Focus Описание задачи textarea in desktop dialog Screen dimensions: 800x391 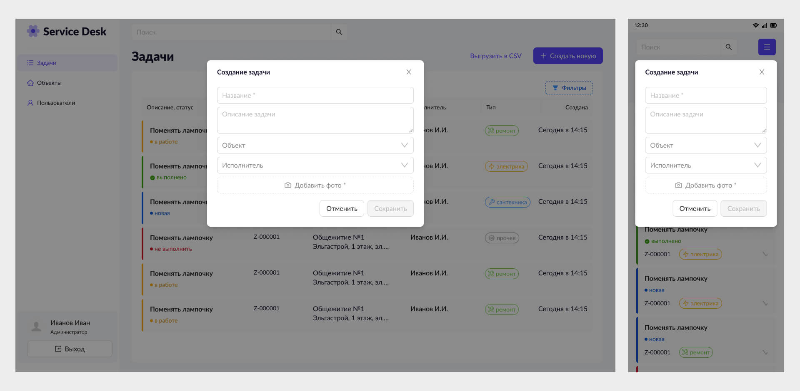[x=315, y=120]
